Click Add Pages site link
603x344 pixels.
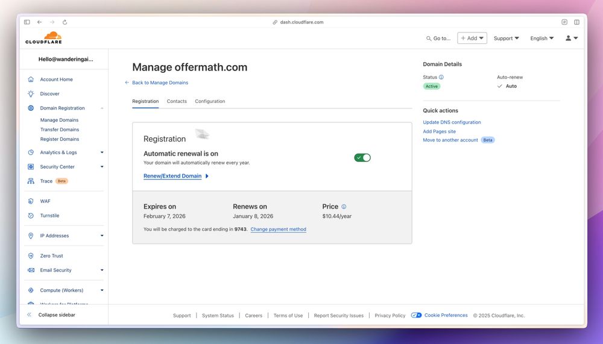(439, 131)
